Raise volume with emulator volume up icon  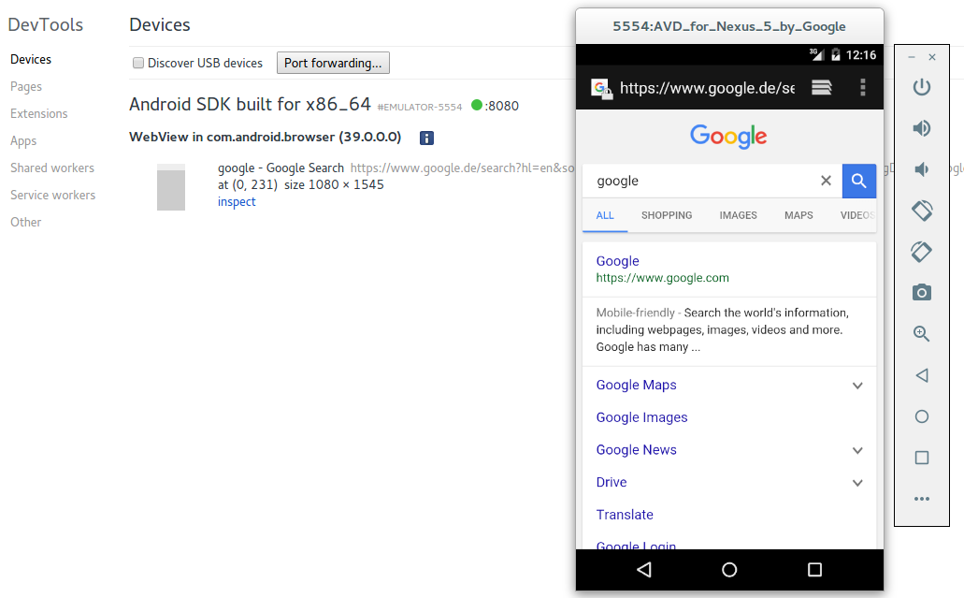coord(922,128)
